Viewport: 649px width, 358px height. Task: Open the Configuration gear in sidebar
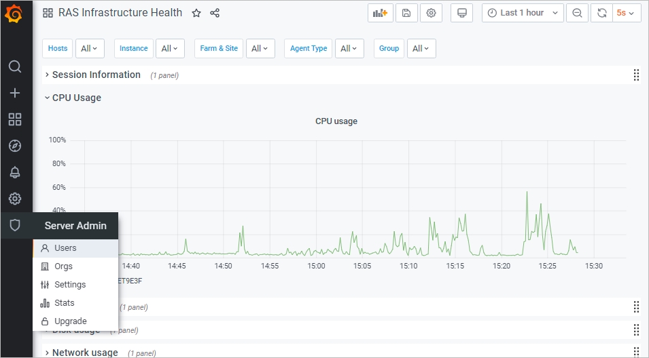tap(15, 199)
